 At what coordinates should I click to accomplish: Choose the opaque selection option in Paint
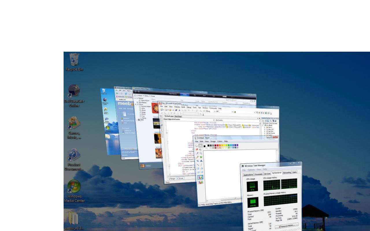click(200, 177)
